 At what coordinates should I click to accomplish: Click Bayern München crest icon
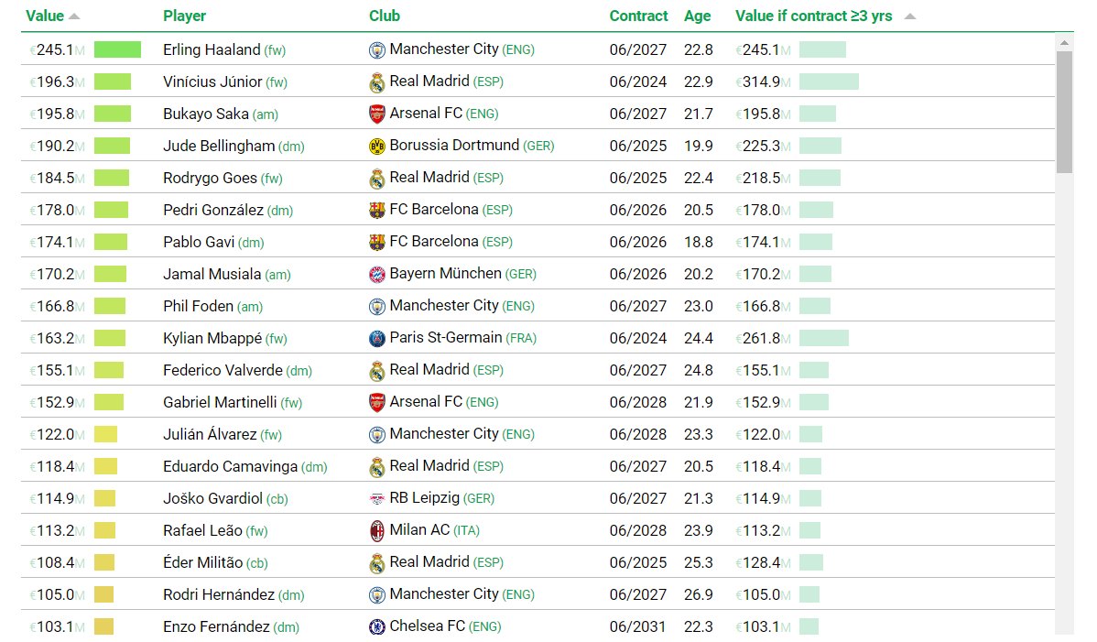click(x=376, y=275)
